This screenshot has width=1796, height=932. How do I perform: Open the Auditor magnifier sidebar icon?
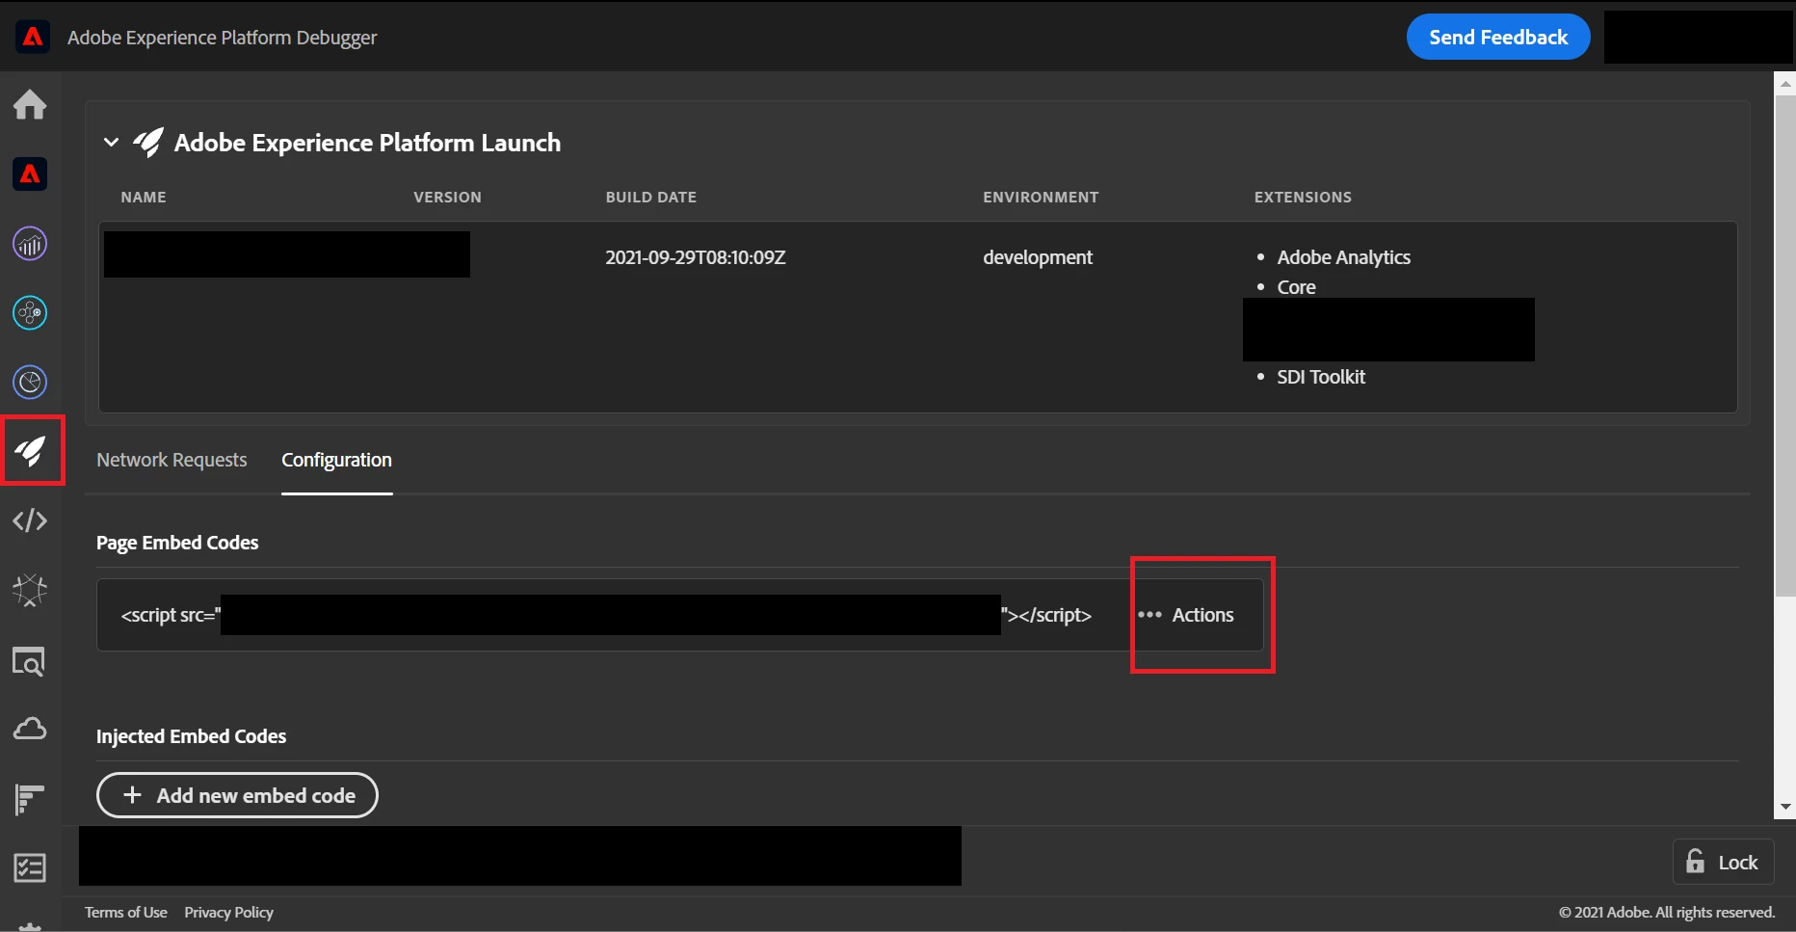coord(29,661)
